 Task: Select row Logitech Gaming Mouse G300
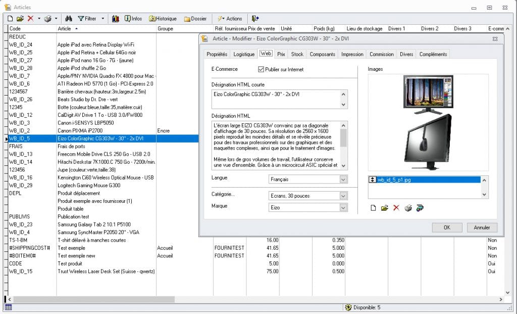click(x=103, y=186)
